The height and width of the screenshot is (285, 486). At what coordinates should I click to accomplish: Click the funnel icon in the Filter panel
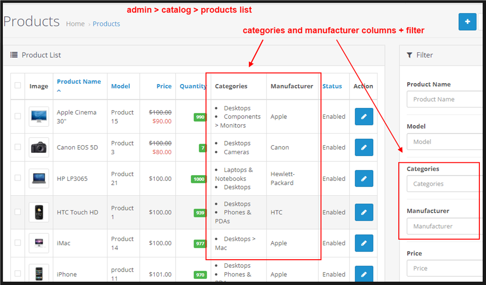(409, 55)
